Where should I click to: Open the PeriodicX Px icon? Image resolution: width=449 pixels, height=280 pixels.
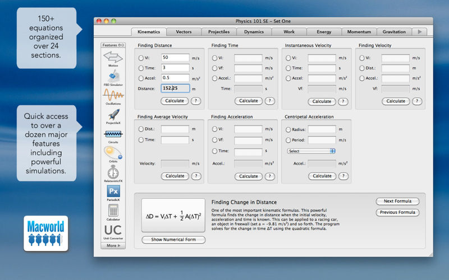(113, 191)
